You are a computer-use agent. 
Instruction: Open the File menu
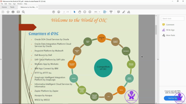click(2, 4)
